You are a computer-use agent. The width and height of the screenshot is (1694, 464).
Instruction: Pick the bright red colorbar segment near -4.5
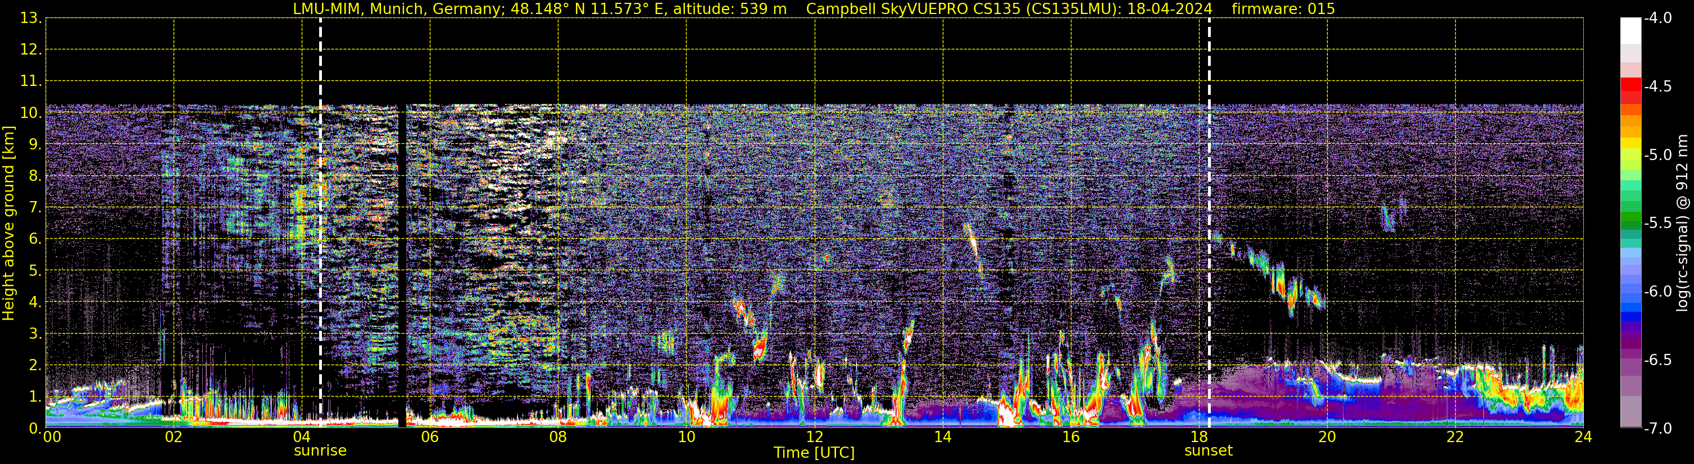coord(1630,84)
